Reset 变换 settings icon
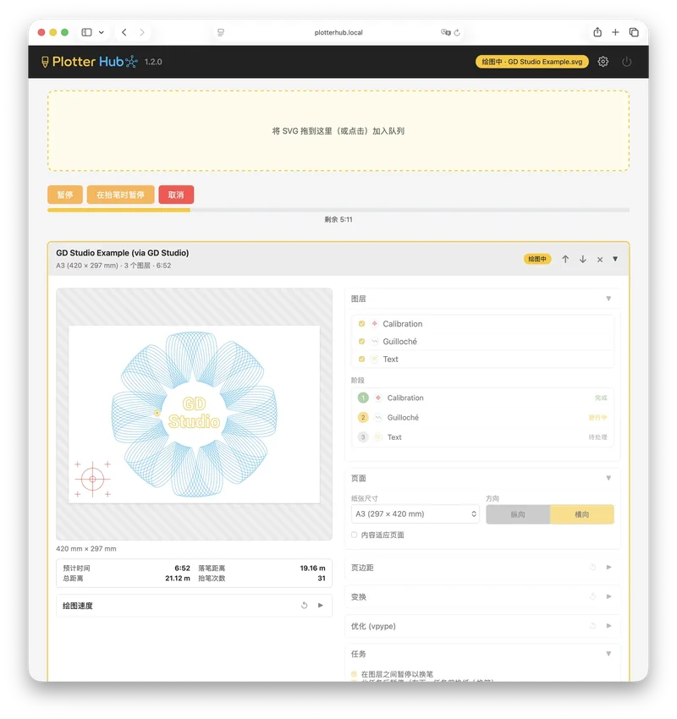Image resolution: width=677 pixels, height=719 pixels. point(592,596)
